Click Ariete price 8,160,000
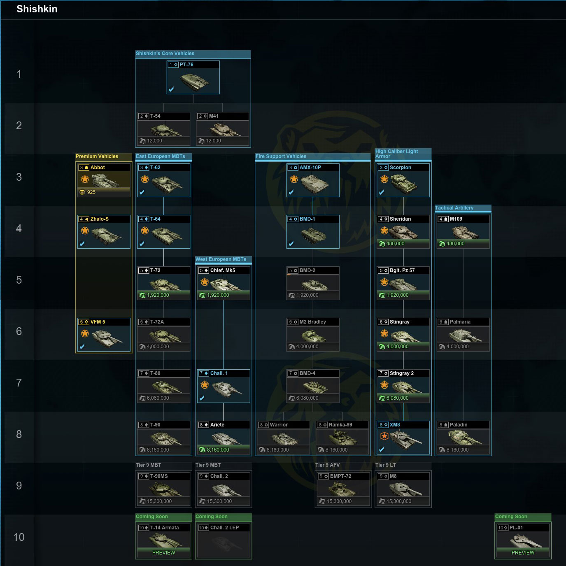This screenshot has width=566, height=566. click(214, 450)
